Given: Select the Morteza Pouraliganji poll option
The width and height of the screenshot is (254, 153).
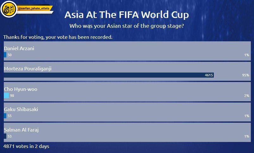Looking at the screenshot, I should click(127, 71).
